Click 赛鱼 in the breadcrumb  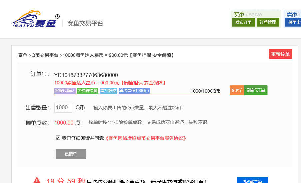point(23,55)
